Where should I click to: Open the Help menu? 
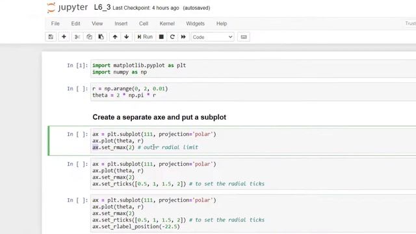click(x=222, y=23)
